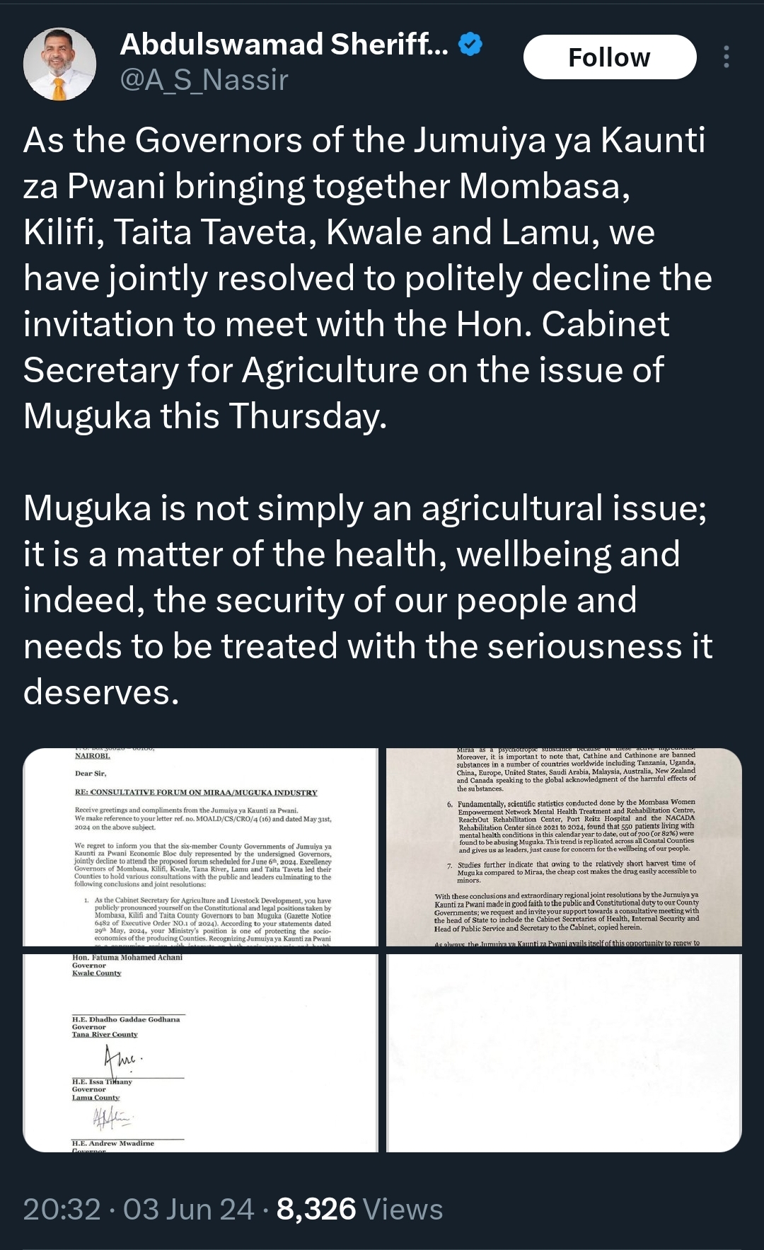The height and width of the screenshot is (1250, 764).
Task: Open the second letter image with numbered points
Action: 564,847
